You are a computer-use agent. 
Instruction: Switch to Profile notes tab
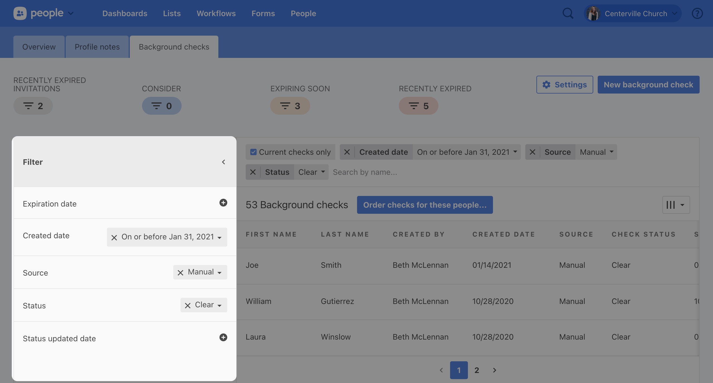point(97,47)
